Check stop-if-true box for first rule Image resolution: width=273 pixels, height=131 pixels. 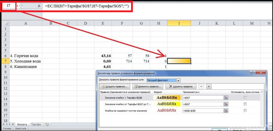pos(245,98)
